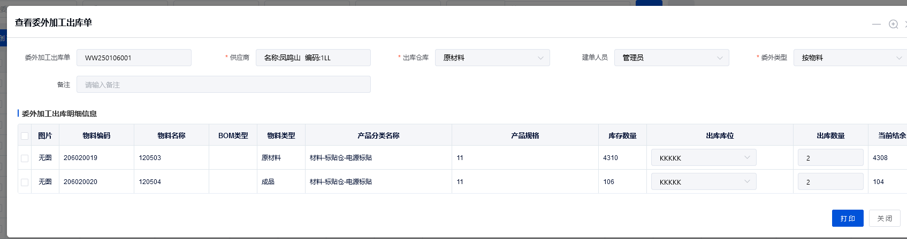Expand the 建单人员 dropdown showing 管理员

pyautogui.click(x=671, y=58)
